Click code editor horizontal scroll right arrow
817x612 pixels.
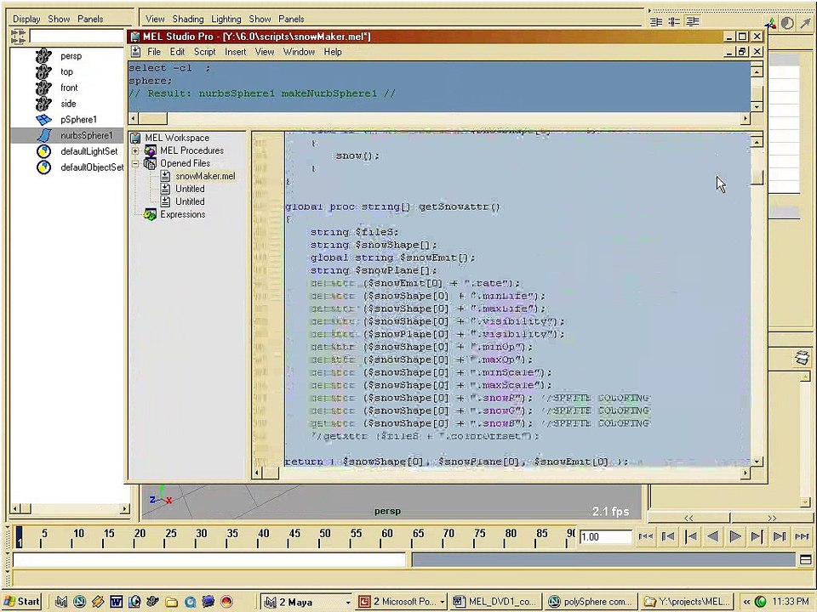coord(746,473)
